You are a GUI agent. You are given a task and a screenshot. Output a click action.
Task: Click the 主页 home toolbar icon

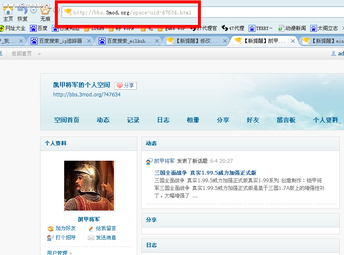[8, 11]
